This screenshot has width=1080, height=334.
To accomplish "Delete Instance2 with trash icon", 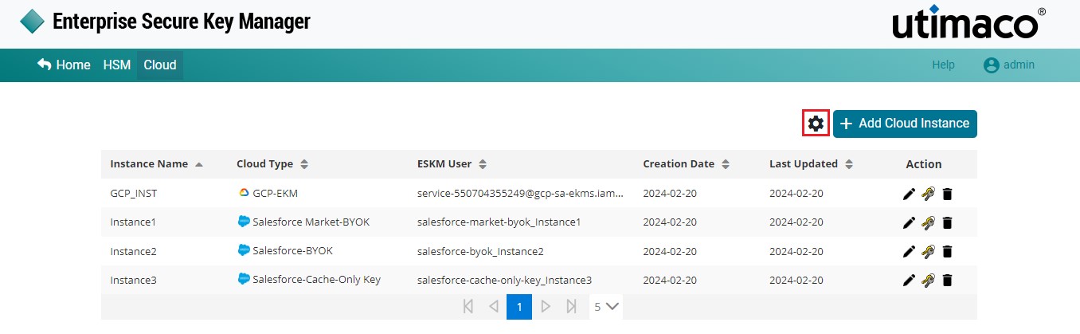I will pos(947,251).
